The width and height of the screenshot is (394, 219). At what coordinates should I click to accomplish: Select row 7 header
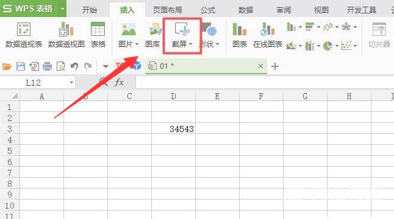pos(10,173)
